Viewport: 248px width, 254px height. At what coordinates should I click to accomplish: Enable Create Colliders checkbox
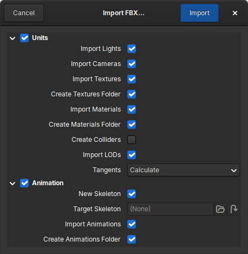pos(132,140)
